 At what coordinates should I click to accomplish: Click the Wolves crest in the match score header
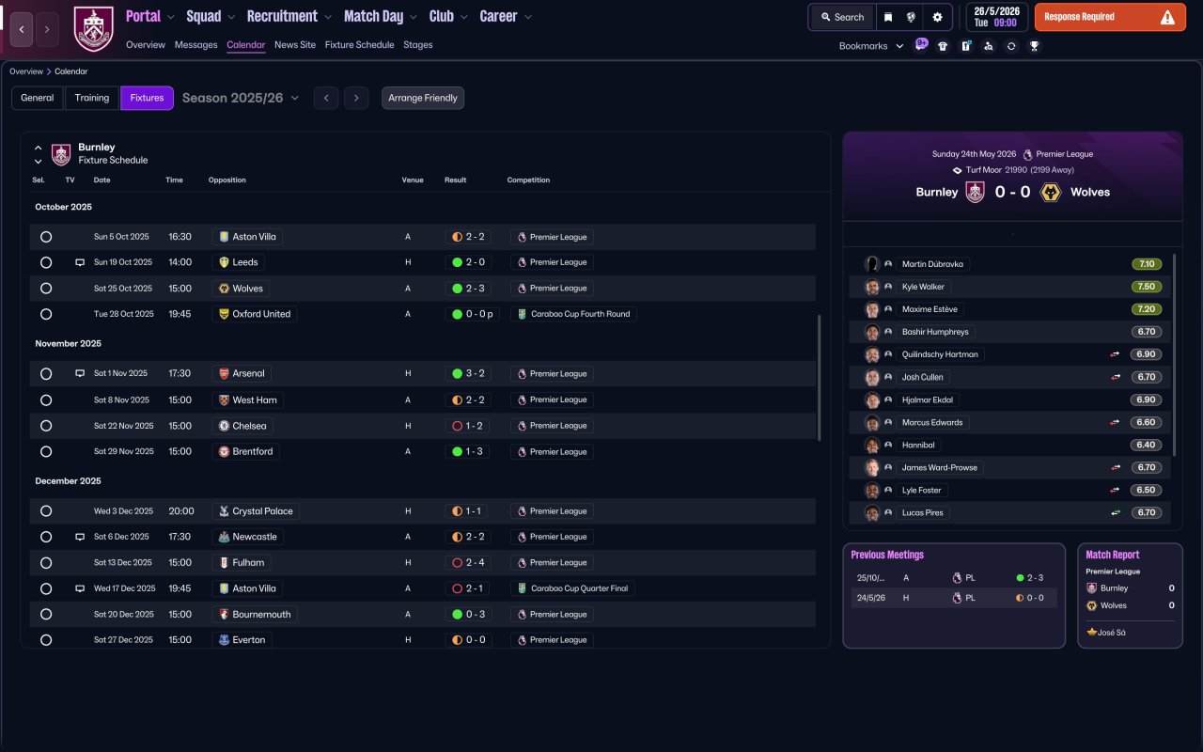point(1052,192)
